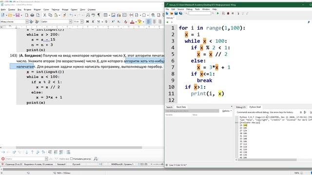
Task: Click the Insert table icon
Action: click(105, 15)
